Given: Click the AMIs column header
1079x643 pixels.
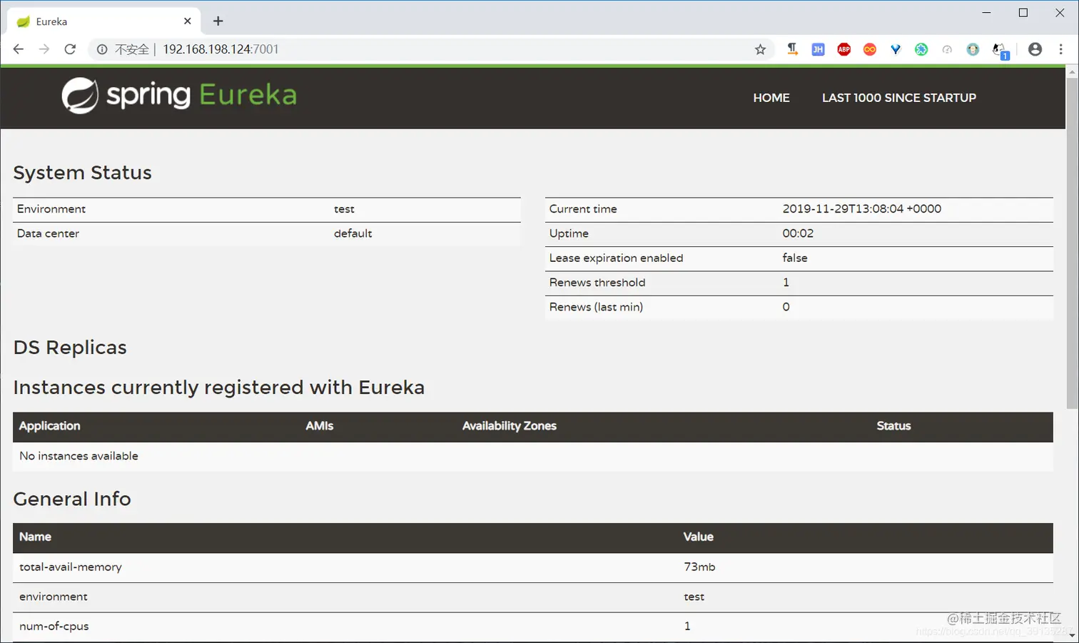Looking at the screenshot, I should (x=319, y=426).
